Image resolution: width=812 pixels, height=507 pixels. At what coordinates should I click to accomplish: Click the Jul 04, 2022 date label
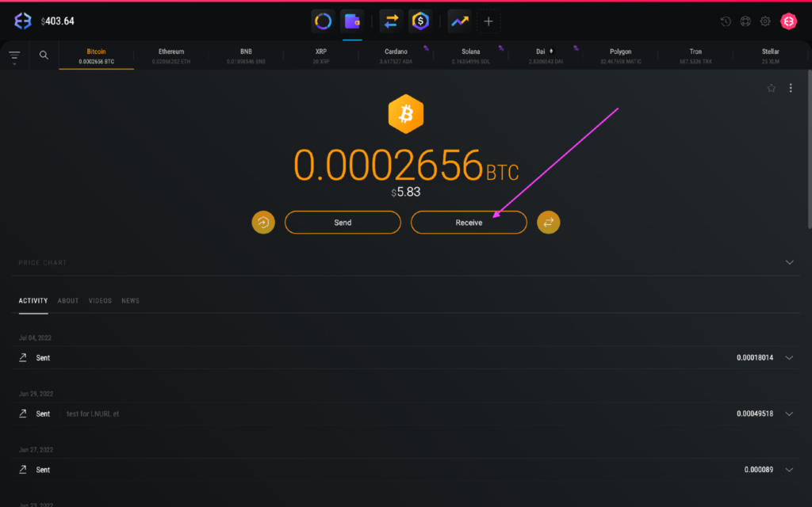(x=35, y=337)
